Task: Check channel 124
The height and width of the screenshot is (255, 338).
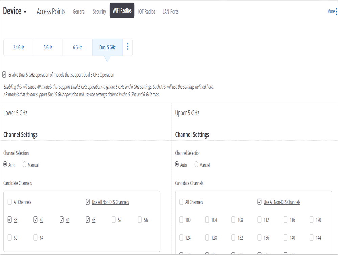Action: (x=181, y=237)
